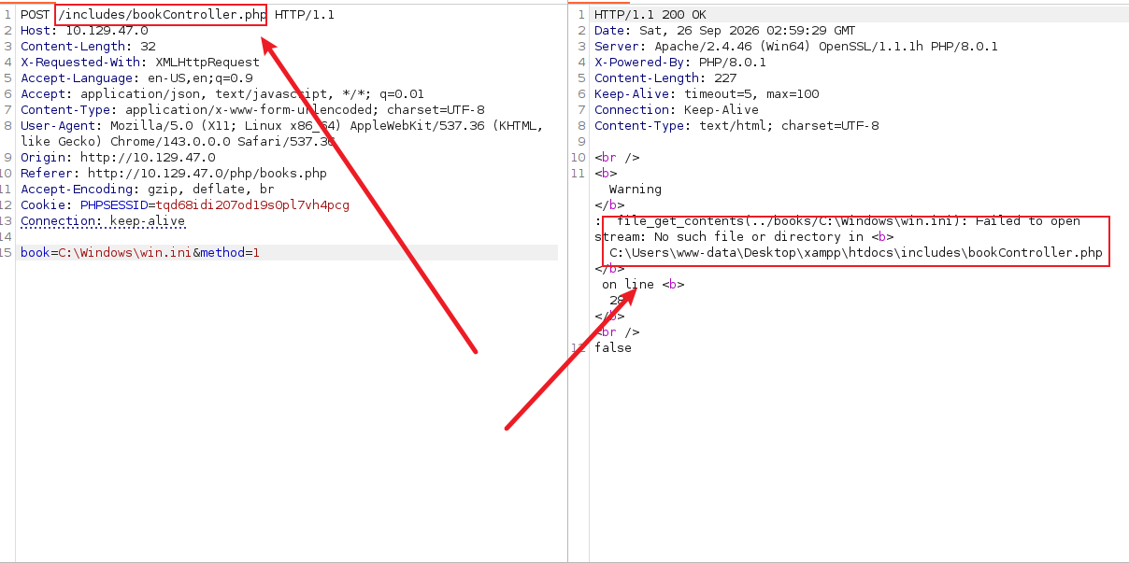Screen dimensions: 1129x563
Task: Click the Host header value 10.129.47.0
Action: (107, 31)
